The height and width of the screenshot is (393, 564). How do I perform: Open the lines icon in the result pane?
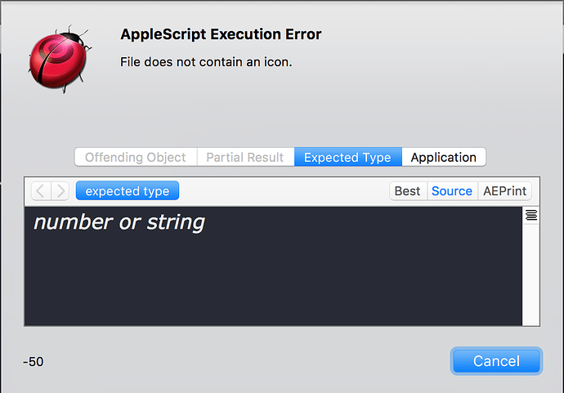[531, 215]
